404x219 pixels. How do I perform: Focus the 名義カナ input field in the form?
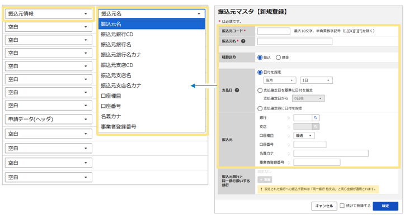coord(331,154)
